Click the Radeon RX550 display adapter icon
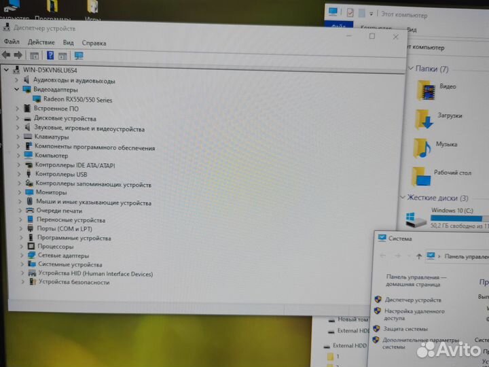The height and width of the screenshot is (367, 489). [x=37, y=99]
